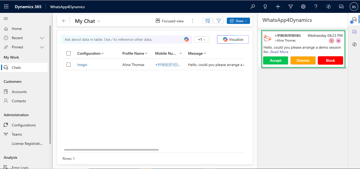Image resolution: width=360 pixels, height=169 pixels.
Task: Open the Settings gear icon
Action: click(303, 7)
